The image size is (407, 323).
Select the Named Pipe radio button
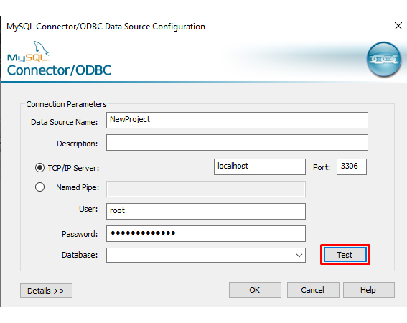tap(39, 187)
